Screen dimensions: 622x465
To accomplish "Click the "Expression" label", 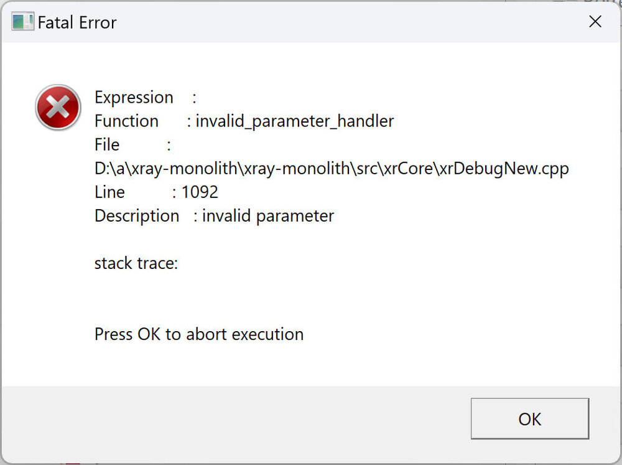I will pos(134,98).
